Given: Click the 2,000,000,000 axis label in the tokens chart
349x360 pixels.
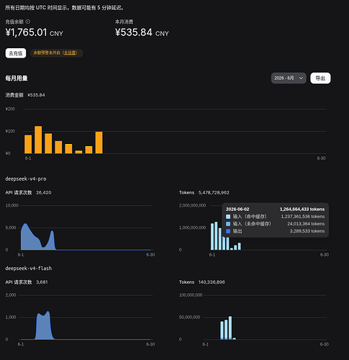Looking at the screenshot, I should (x=192, y=205).
